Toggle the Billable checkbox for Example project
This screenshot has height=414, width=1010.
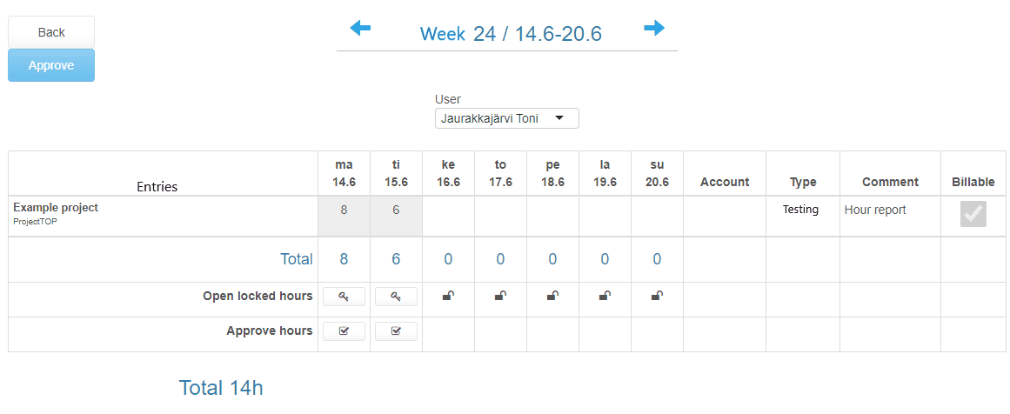(x=973, y=214)
